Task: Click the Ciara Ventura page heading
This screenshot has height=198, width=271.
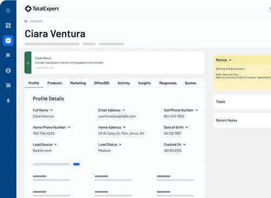Action: pyautogui.click(x=55, y=33)
